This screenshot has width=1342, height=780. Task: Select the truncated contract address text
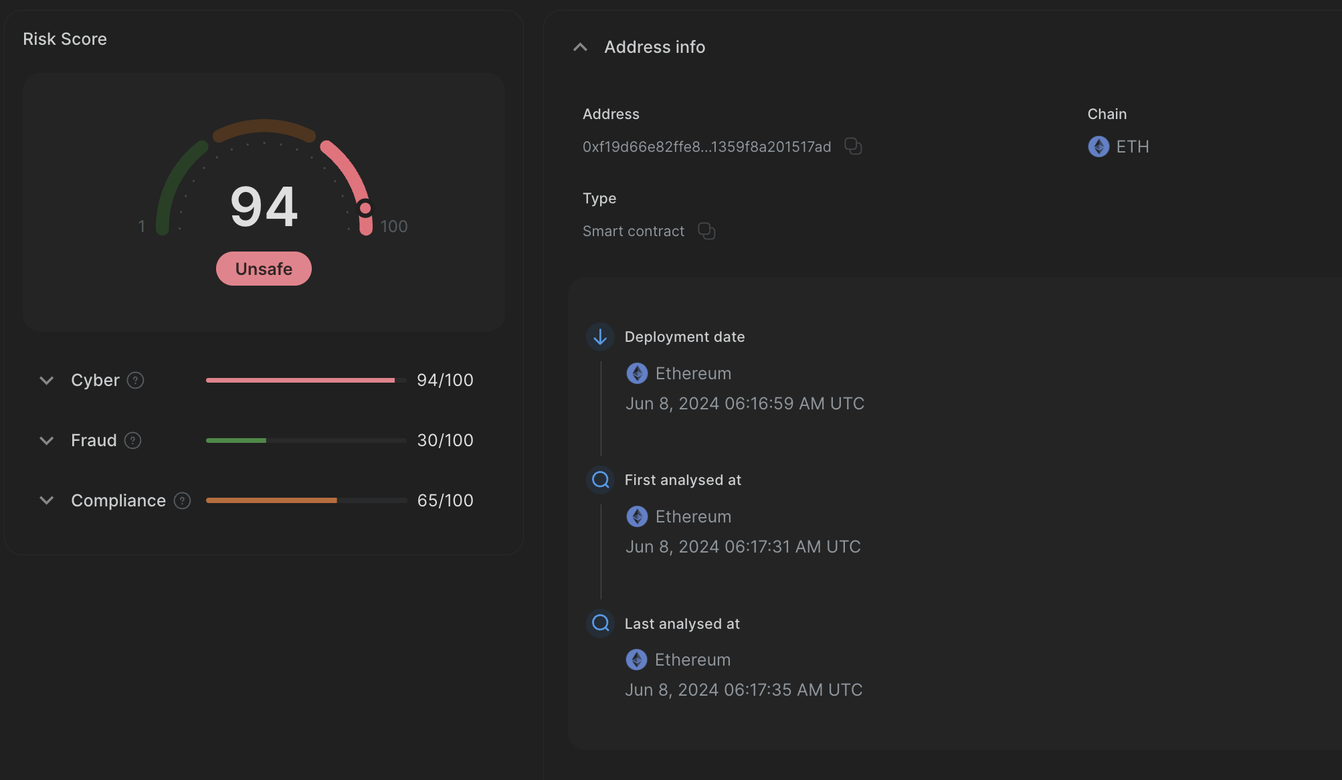tap(706, 147)
